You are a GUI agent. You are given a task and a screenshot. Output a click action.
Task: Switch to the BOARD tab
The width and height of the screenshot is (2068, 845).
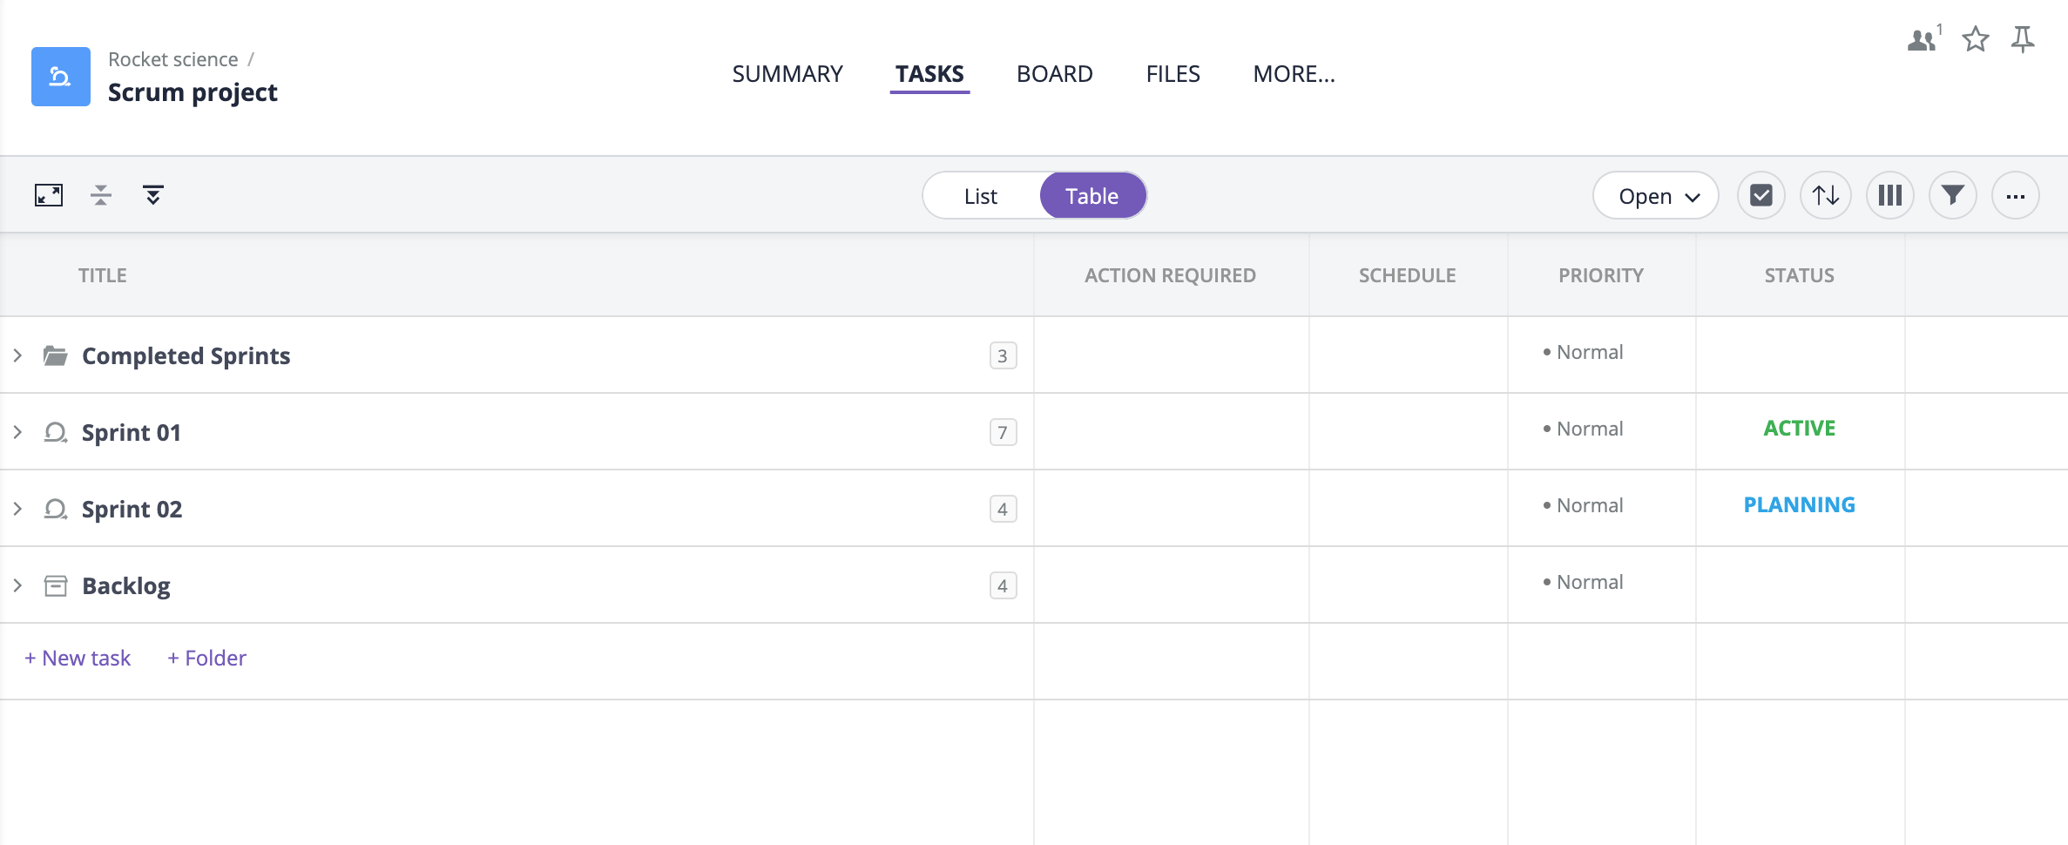pyautogui.click(x=1055, y=74)
